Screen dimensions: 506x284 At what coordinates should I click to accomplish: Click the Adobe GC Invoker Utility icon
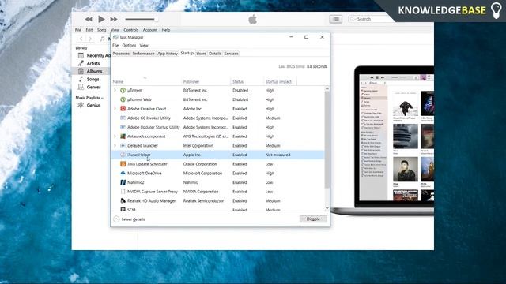(123, 118)
